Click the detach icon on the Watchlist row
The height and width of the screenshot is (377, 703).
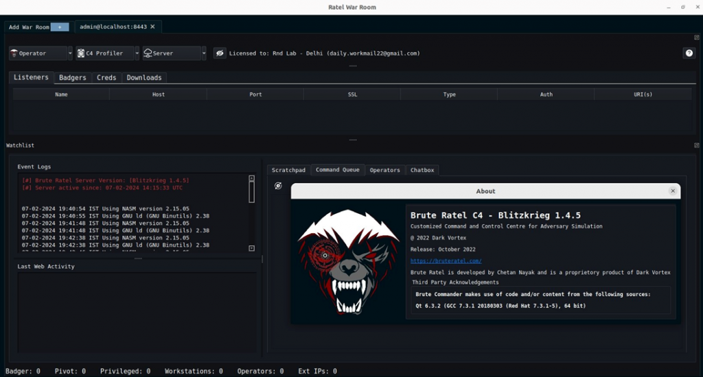696,145
